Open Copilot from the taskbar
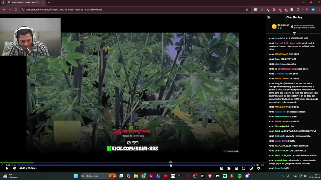The width and height of the screenshot is (321, 180). coord(128,176)
